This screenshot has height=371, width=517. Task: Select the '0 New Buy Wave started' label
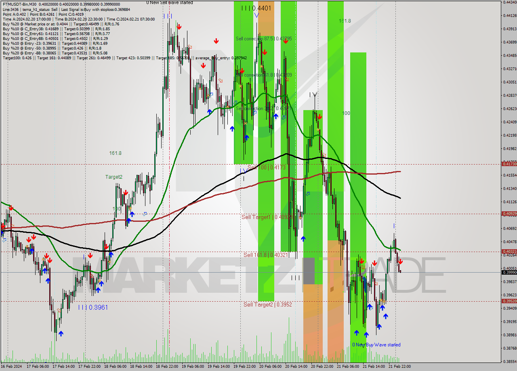[376, 345]
